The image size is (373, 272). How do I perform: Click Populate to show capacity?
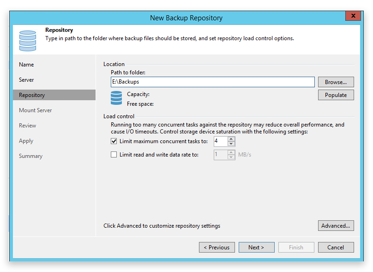coord(336,95)
